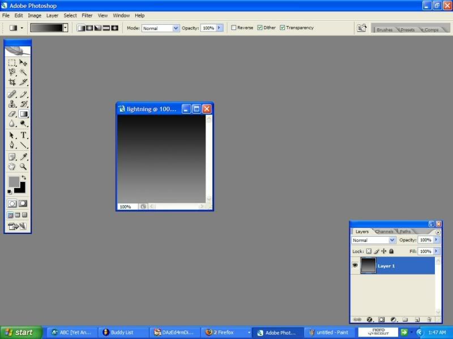Open the Brushes palette well tab
The image size is (453, 339).
pyautogui.click(x=384, y=30)
